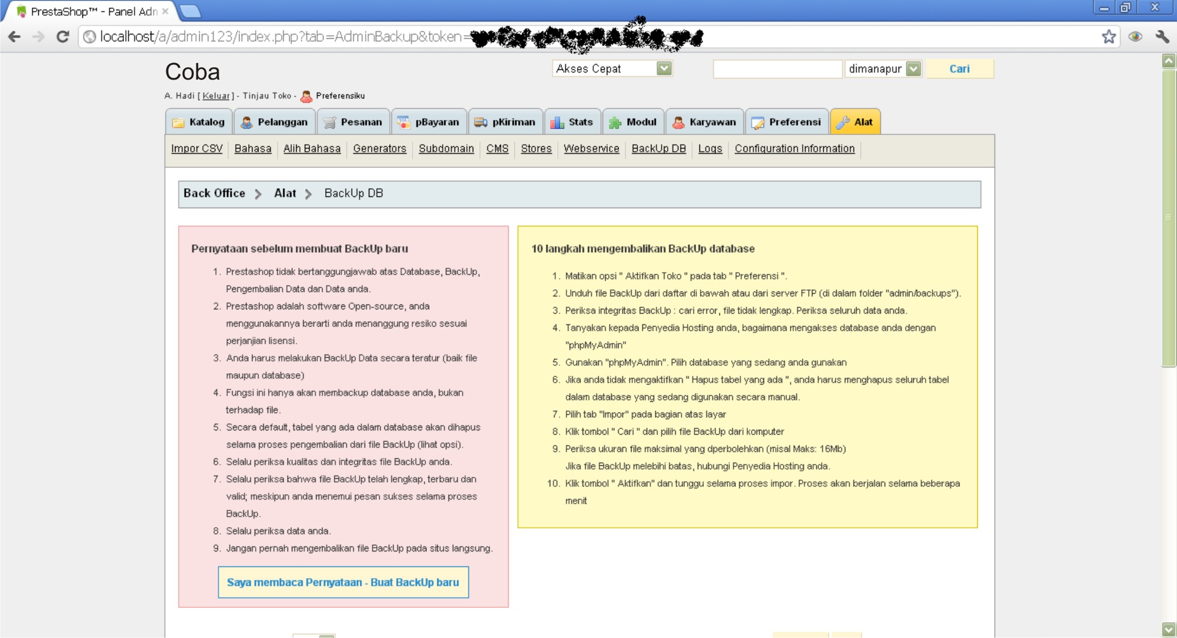Image resolution: width=1177 pixels, height=638 pixels.
Task: Expand the Akses Cepat dropdown
Action: coord(664,68)
